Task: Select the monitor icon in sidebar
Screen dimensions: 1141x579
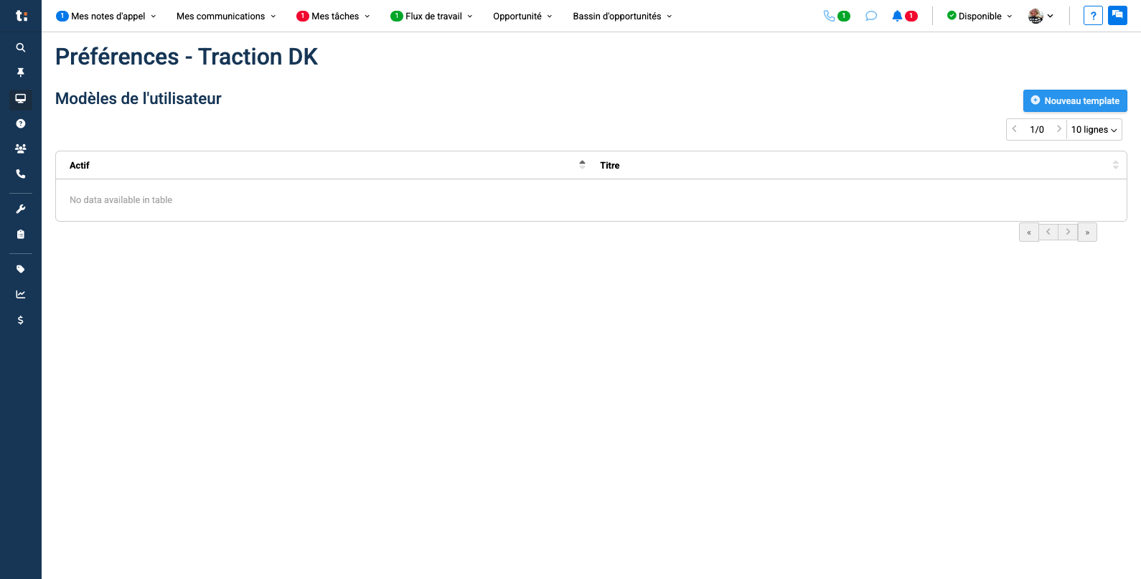Action: [21, 98]
